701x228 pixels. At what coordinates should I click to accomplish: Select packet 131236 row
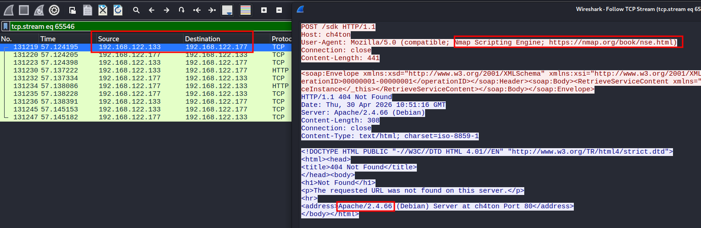[146, 101]
